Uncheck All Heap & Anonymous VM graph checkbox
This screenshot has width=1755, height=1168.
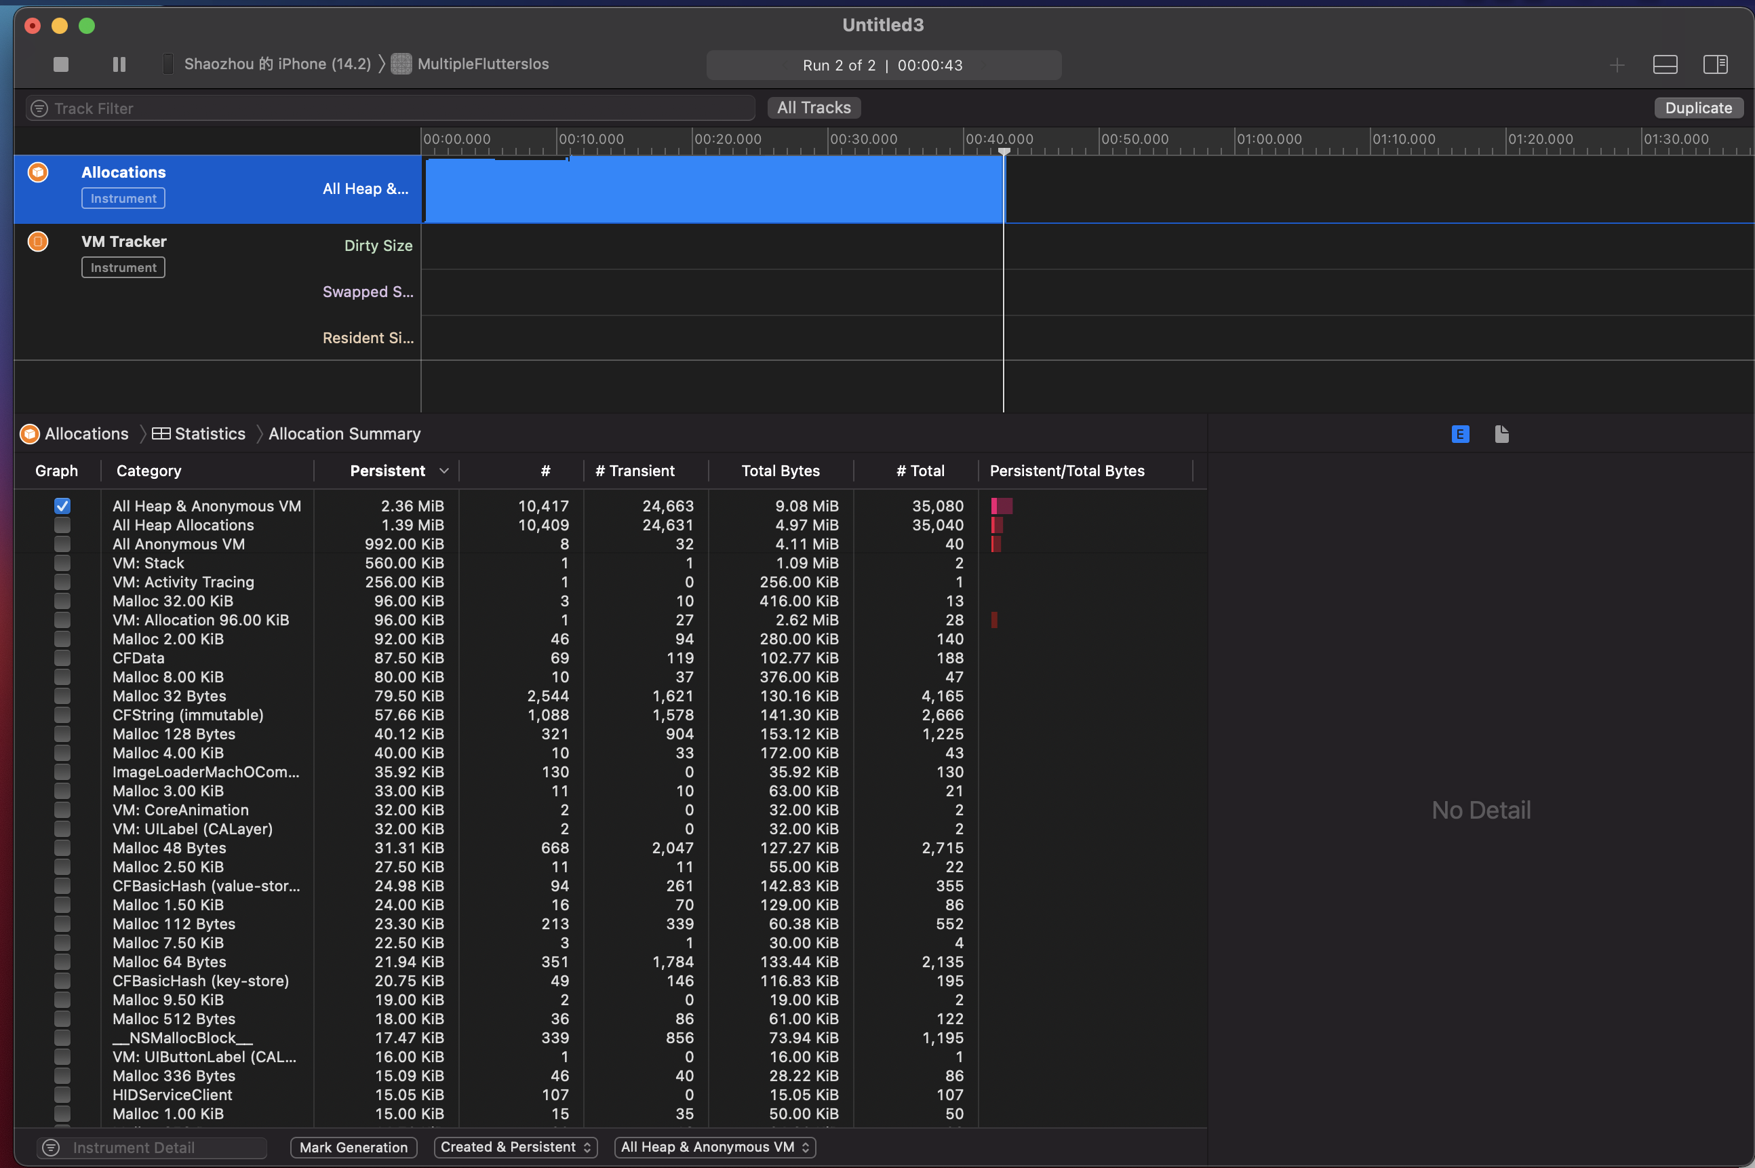click(62, 507)
